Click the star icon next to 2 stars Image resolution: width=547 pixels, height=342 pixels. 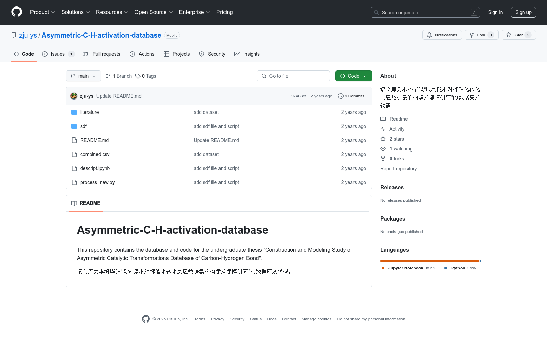pos(383,139)
